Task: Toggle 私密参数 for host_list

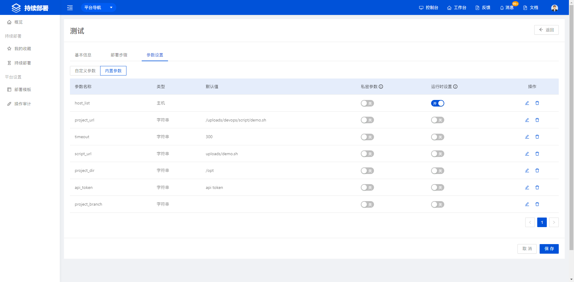Action: 367,103
